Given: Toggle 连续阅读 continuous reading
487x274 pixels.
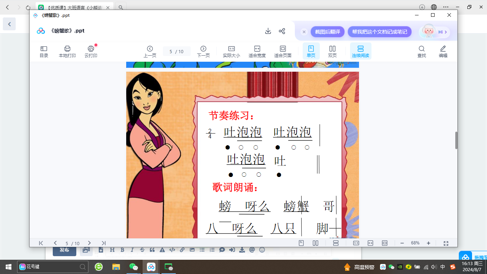Looking at the screenshot, I should 360,51.
